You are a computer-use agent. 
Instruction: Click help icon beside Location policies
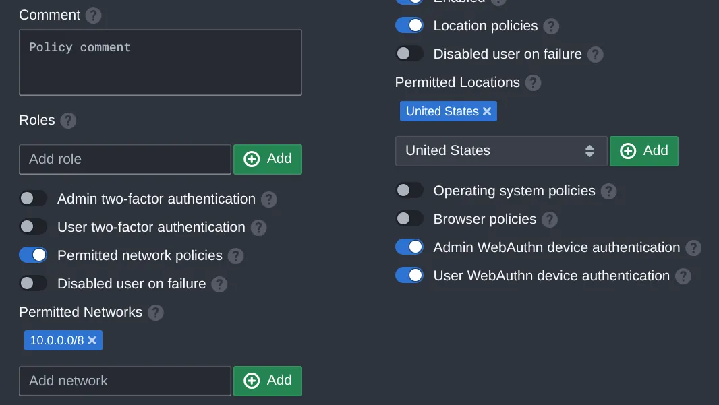552,26
